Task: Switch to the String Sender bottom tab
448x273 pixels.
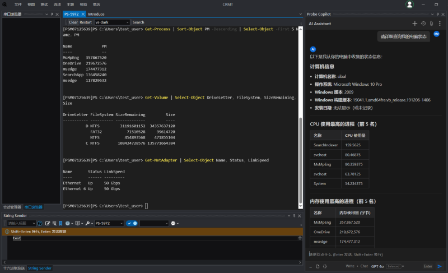Action: click(x=40, y=268)
